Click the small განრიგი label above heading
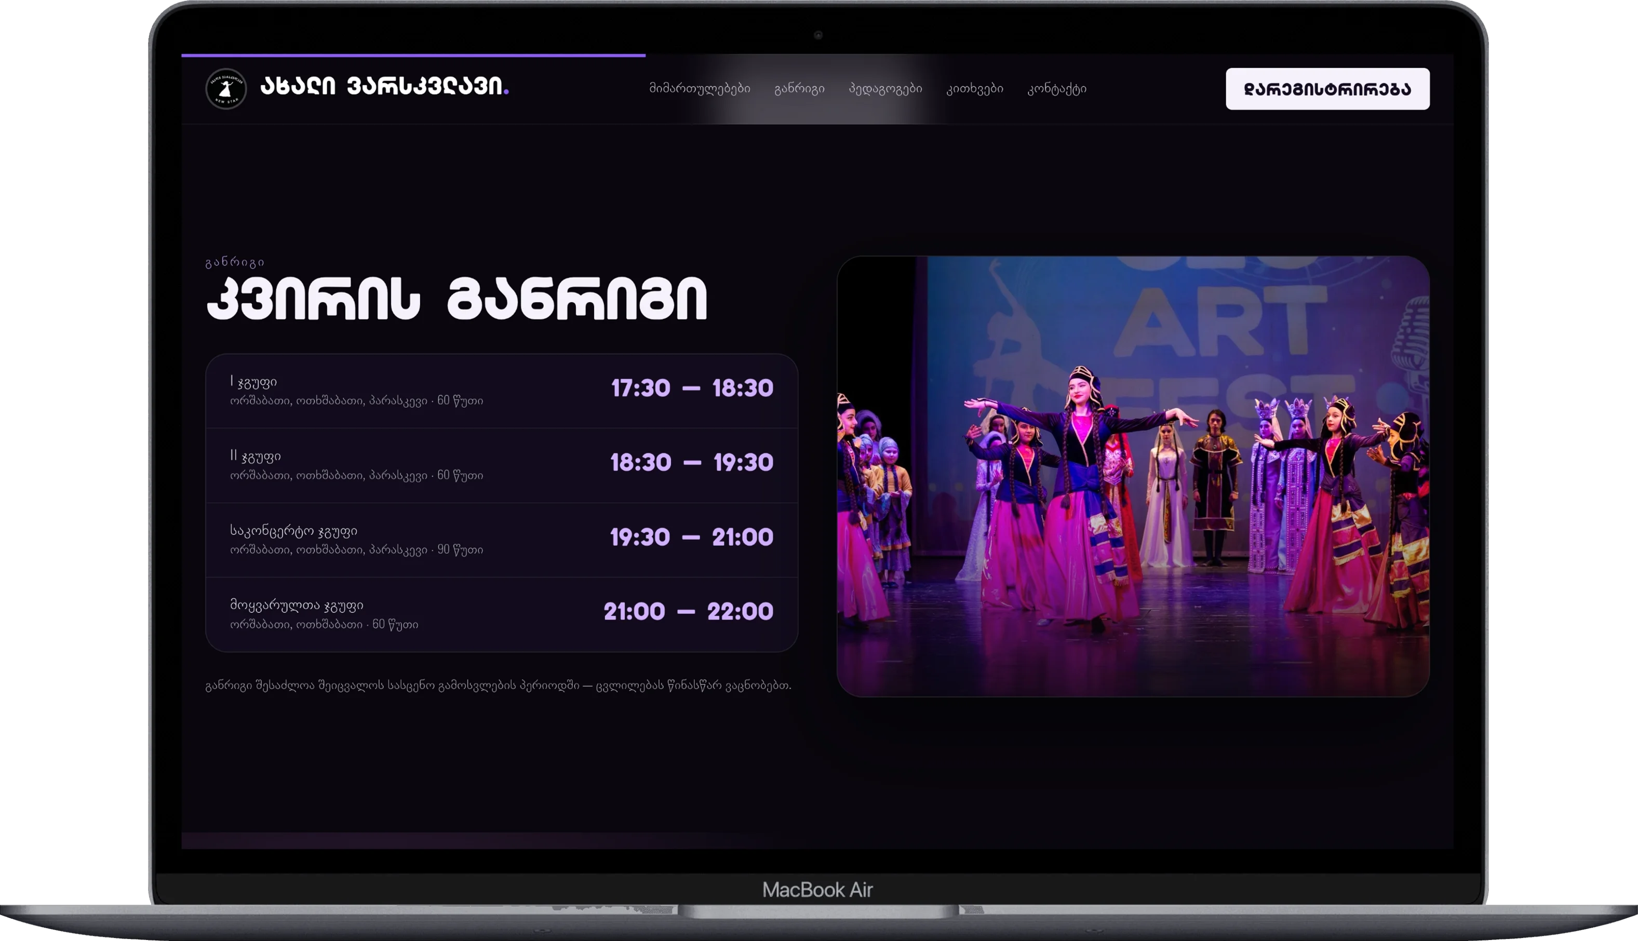1638x941 pixels. [x=235, y=262]
